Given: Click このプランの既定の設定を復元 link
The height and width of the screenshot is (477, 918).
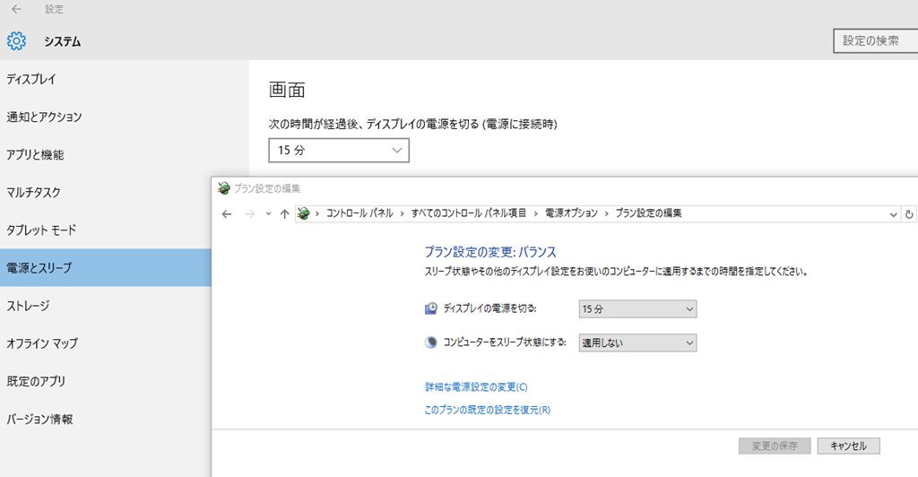Looking at the screenshot, I should click(487, 410).
